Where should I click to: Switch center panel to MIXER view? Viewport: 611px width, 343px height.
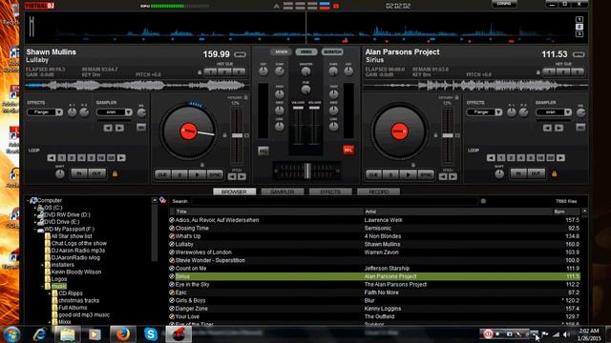281,51
